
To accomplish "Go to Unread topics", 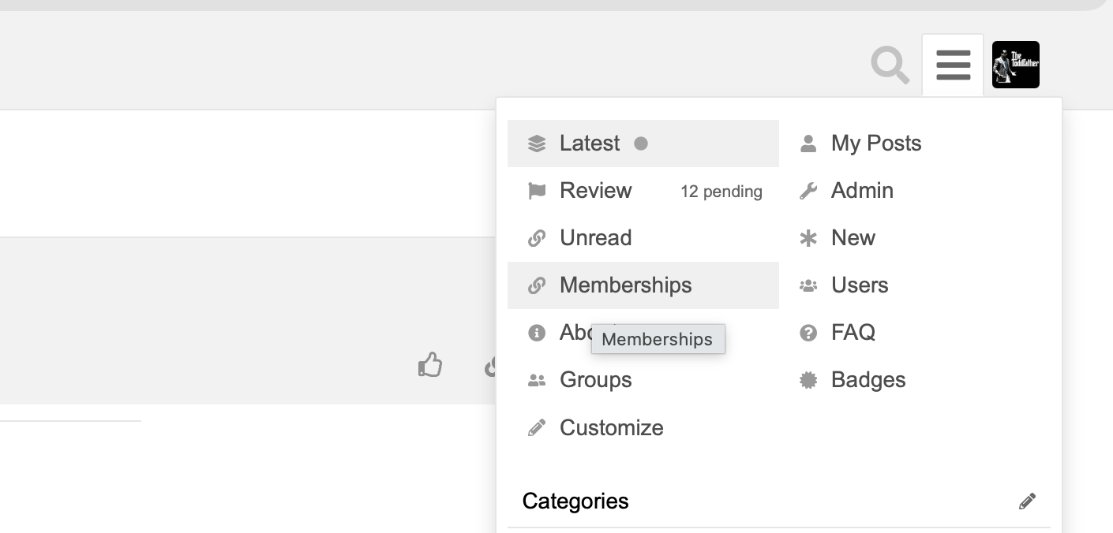I will [595, 238].
